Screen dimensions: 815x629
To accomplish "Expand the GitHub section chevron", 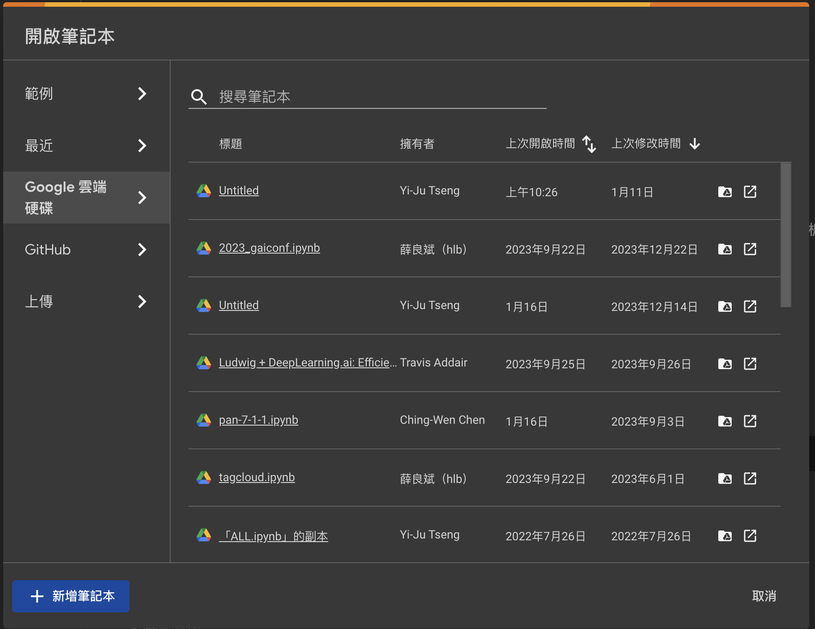I will 142,250.
